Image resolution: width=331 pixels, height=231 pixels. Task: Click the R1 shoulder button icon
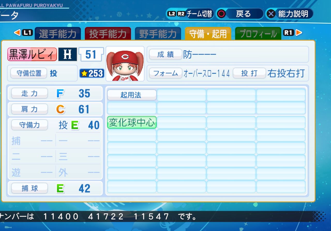tap(289, 33)
